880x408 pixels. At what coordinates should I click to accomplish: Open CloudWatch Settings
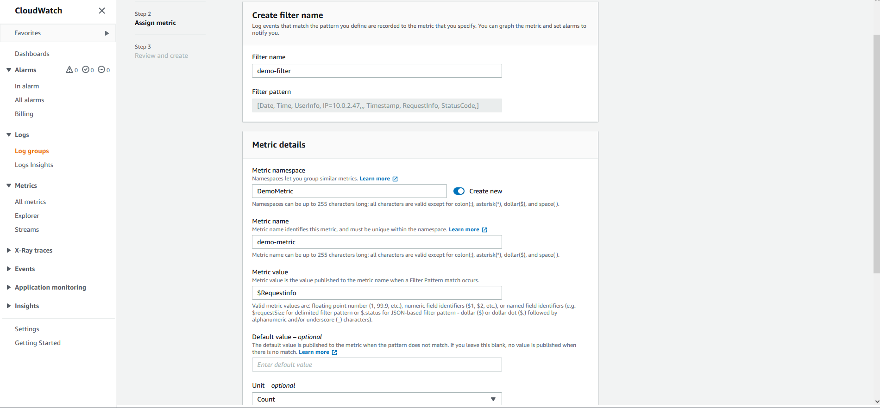click(x=27, y=329)
